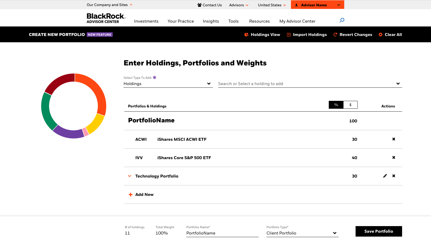431x245 pixels.
Task: Click the PortfolioName heading row
Action: [x=263, y=121]
